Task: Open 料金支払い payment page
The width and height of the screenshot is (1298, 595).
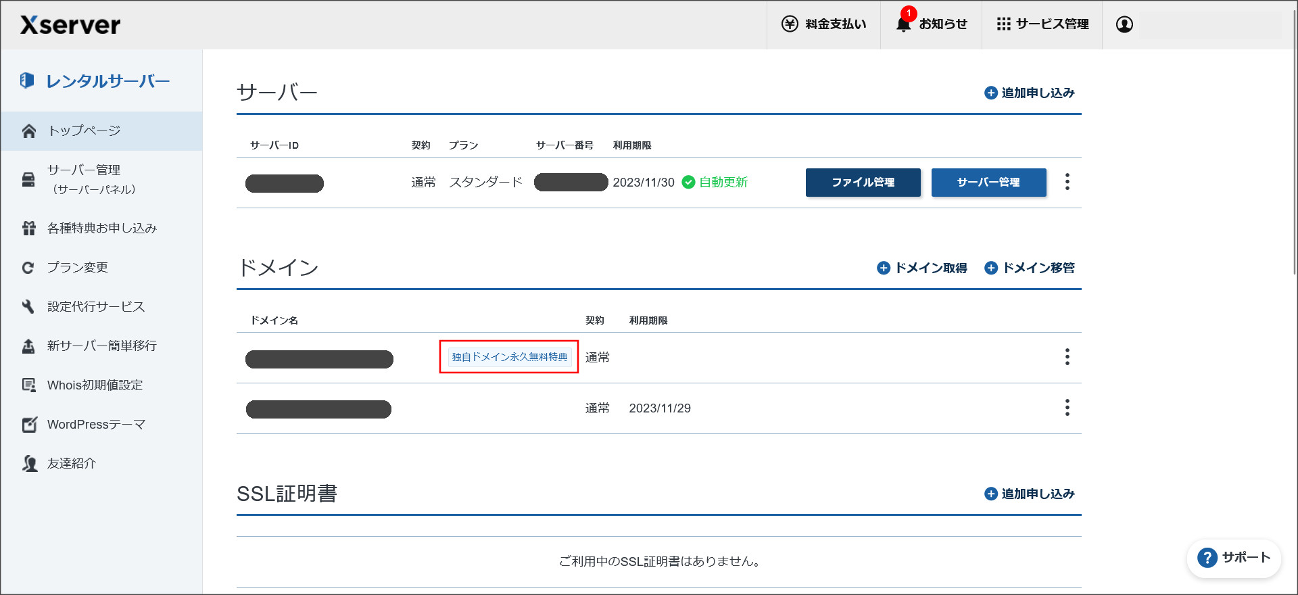Action: pyautogui.click(x=823, y=24)
